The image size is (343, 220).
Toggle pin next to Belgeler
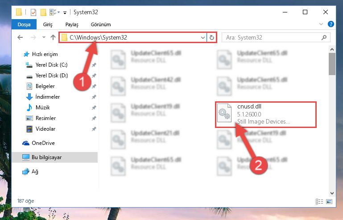point(94,86)
